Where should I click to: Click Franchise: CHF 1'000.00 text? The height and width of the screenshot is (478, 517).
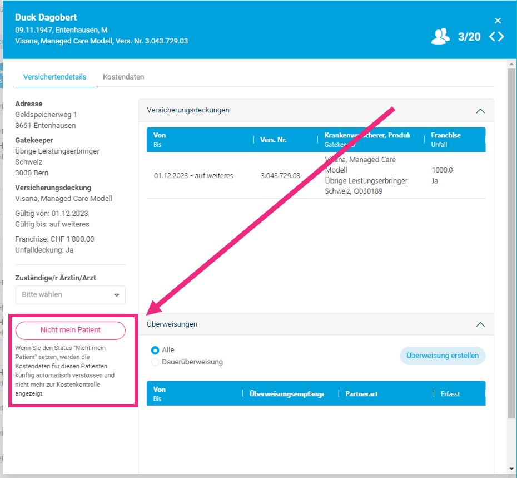point(54,239)
